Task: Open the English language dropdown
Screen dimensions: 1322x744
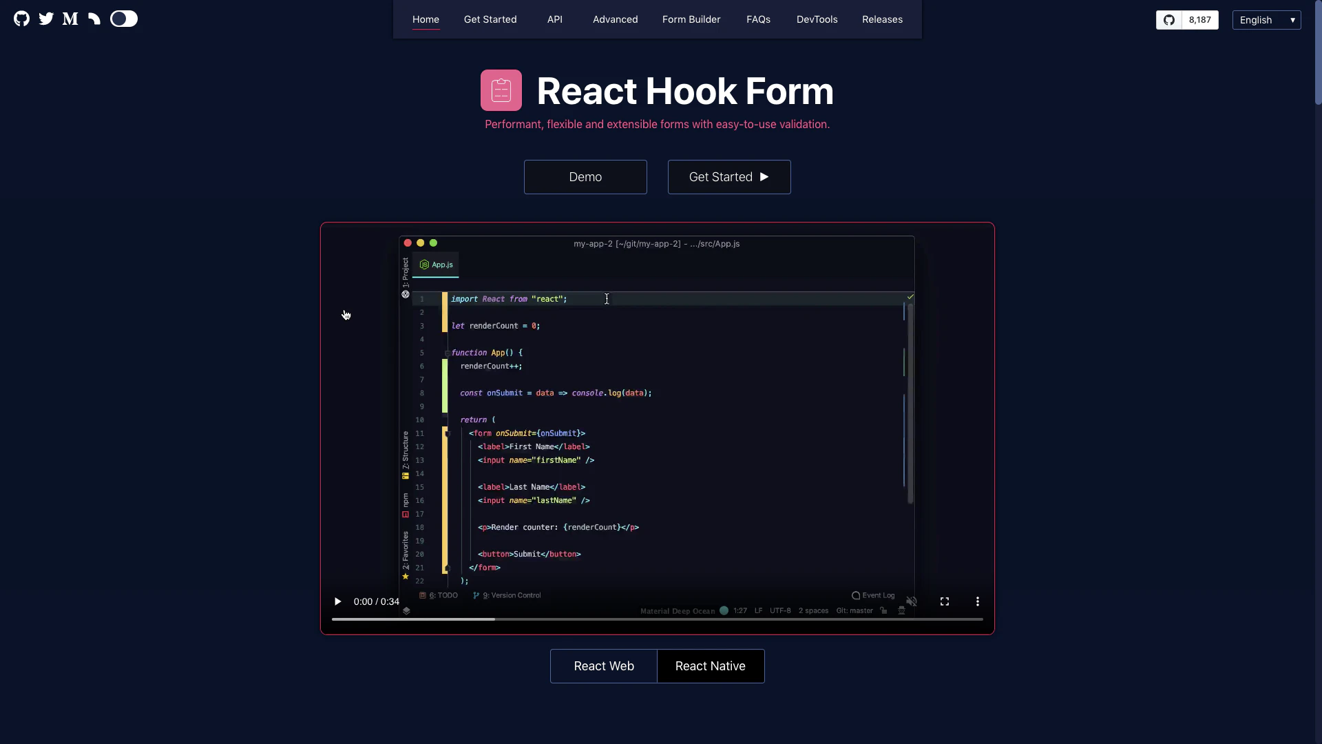Action: coord(1266,20)
